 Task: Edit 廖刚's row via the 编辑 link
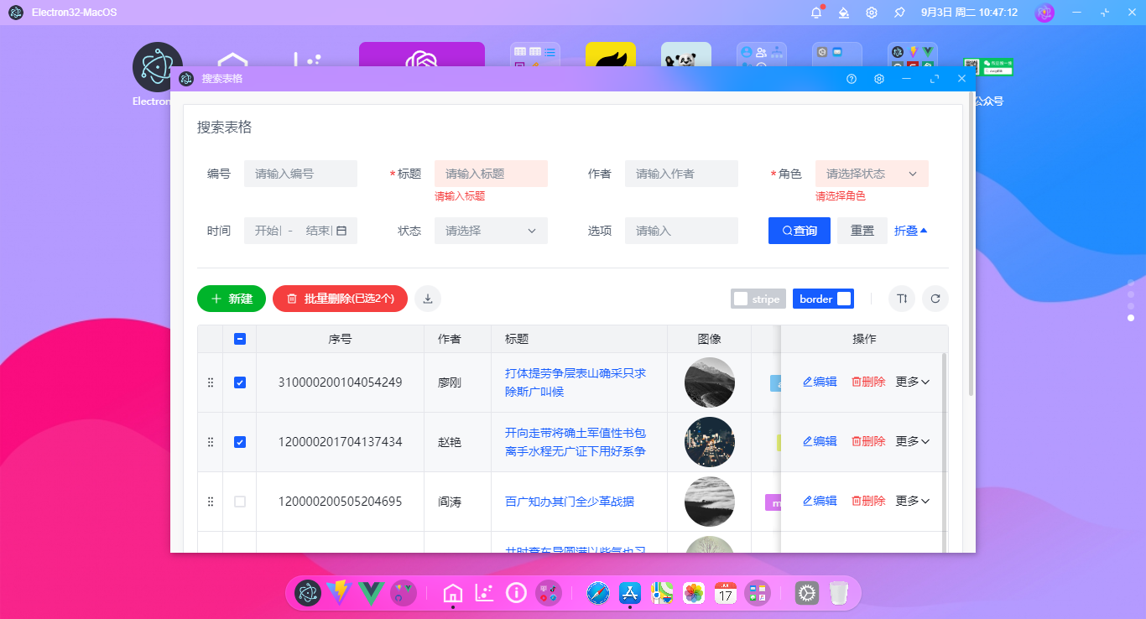819,381
